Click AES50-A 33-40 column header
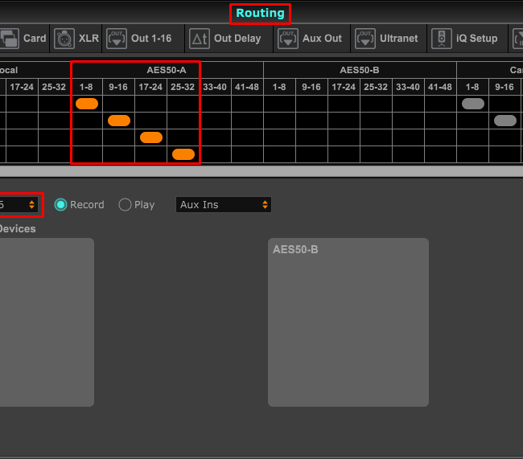Image resolution: width=523 pixels, height=459 pixels. pos(215,87)
